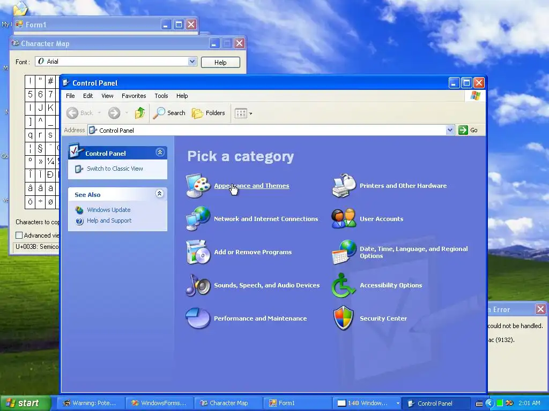
Task: Click the green Go arrow button
Action: coord(463,130)
